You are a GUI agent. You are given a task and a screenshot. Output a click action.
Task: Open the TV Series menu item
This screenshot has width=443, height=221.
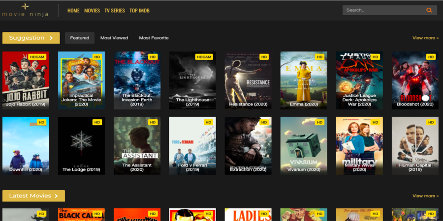tap(115, 10)
